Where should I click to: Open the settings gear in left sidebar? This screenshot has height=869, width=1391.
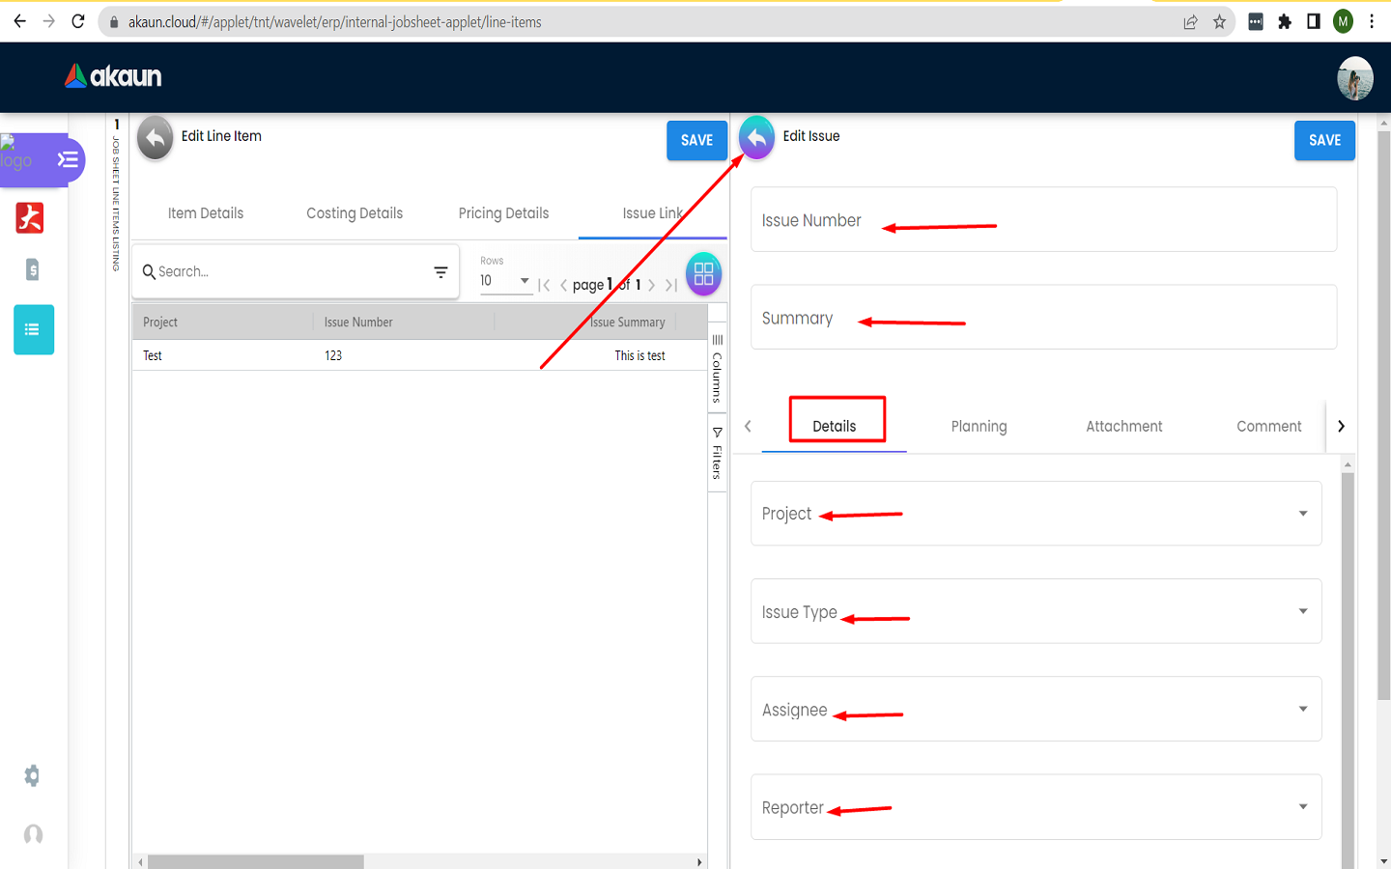[32, 775]
